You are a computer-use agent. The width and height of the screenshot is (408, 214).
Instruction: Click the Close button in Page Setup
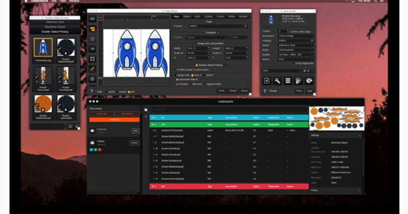pyautogui.click(x=244, y=91)
